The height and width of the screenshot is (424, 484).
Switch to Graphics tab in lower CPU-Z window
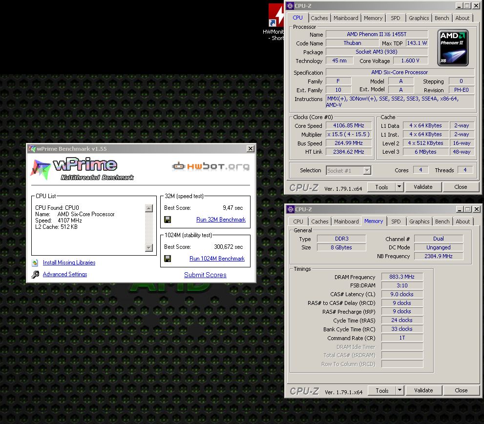click(x=419, y=222)
